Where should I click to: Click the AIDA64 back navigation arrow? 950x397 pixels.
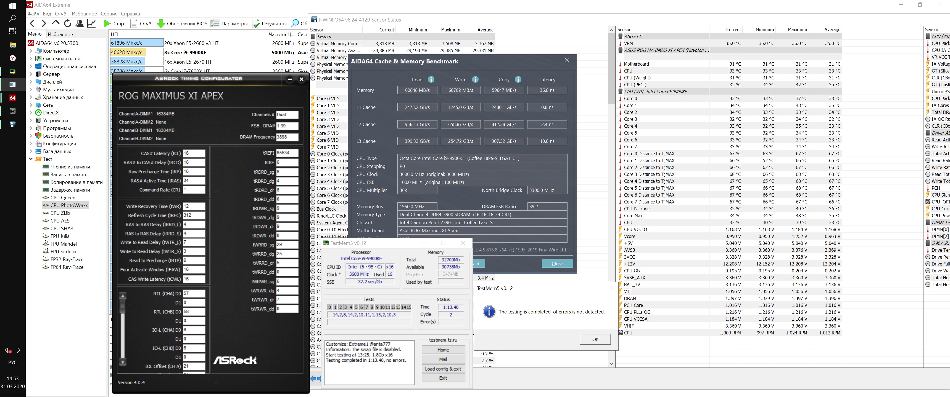[x=33, y=23]
